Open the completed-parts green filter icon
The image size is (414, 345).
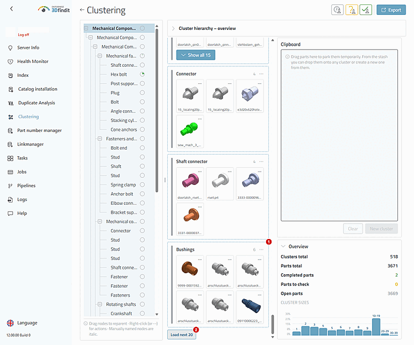(x=365, y=10)
